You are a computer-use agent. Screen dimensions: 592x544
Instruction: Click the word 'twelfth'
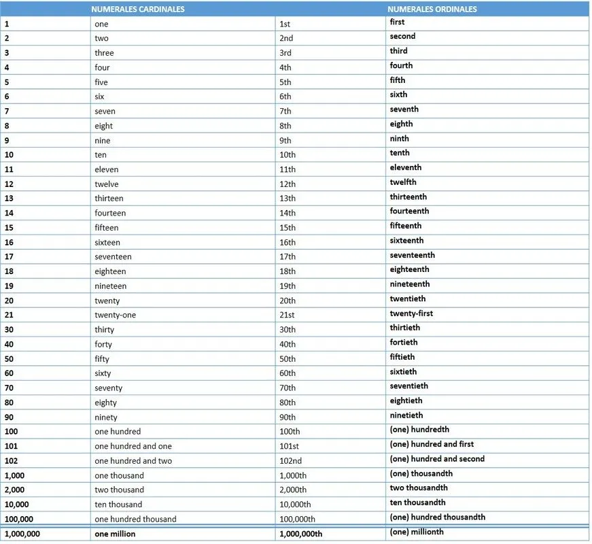point(403,182)
